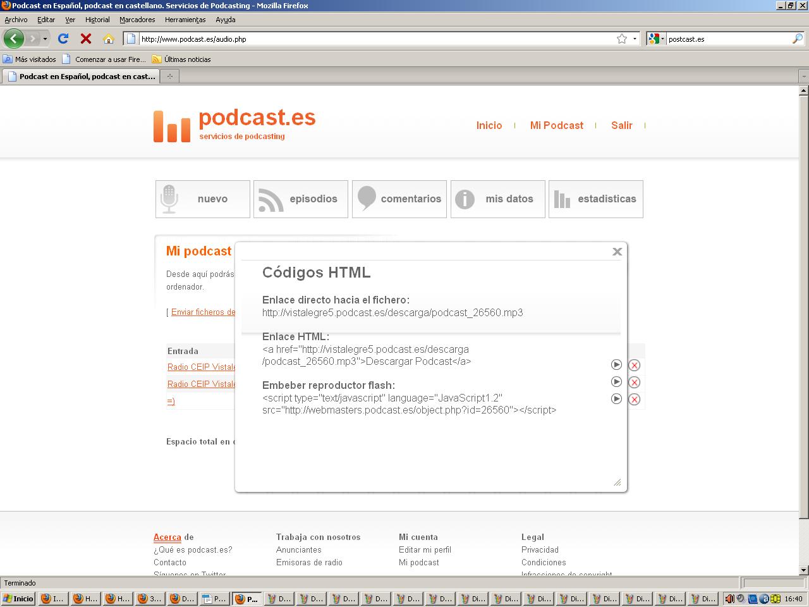
Task: Go to Inicio in the site navigation
Action: (489, 125)
